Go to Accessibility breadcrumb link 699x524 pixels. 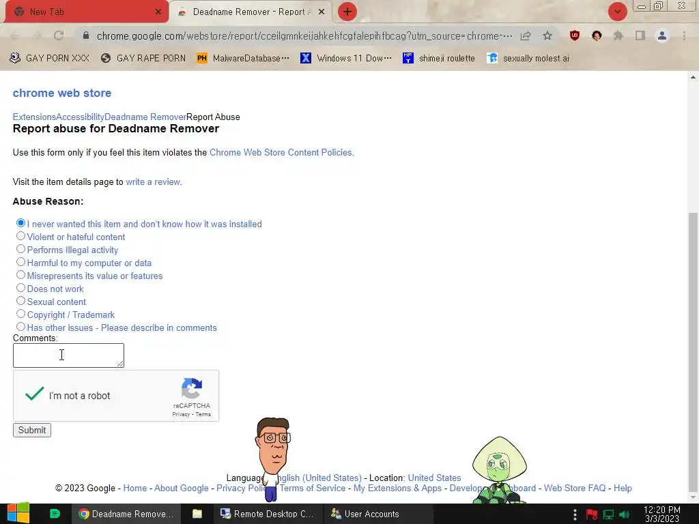tap(81, 117)
